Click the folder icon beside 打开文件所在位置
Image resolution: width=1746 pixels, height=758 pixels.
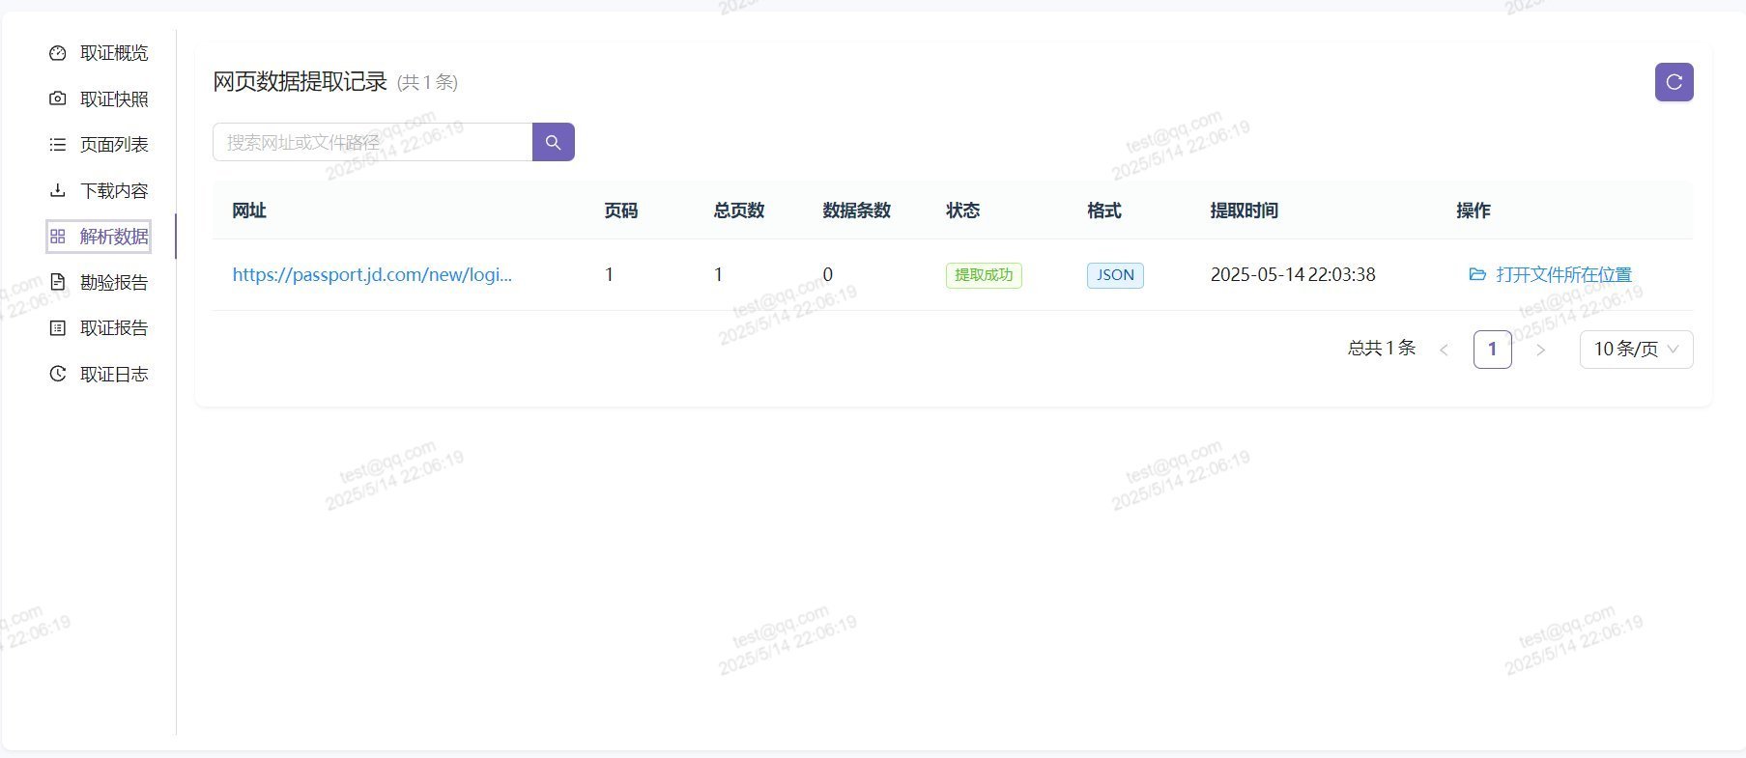(x=1476, y=274)
